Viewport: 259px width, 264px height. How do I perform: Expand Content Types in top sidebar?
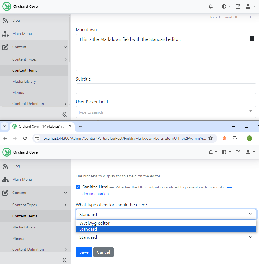pyautogui.click(x=65, y=59)
